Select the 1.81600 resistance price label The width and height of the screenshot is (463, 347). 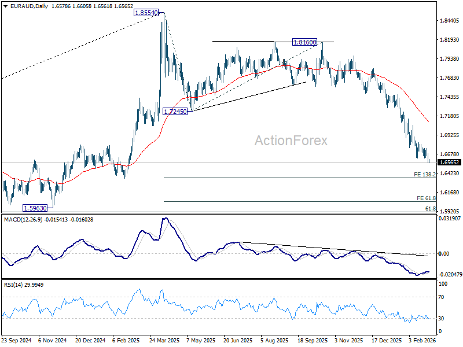click(x=304, y=42)
